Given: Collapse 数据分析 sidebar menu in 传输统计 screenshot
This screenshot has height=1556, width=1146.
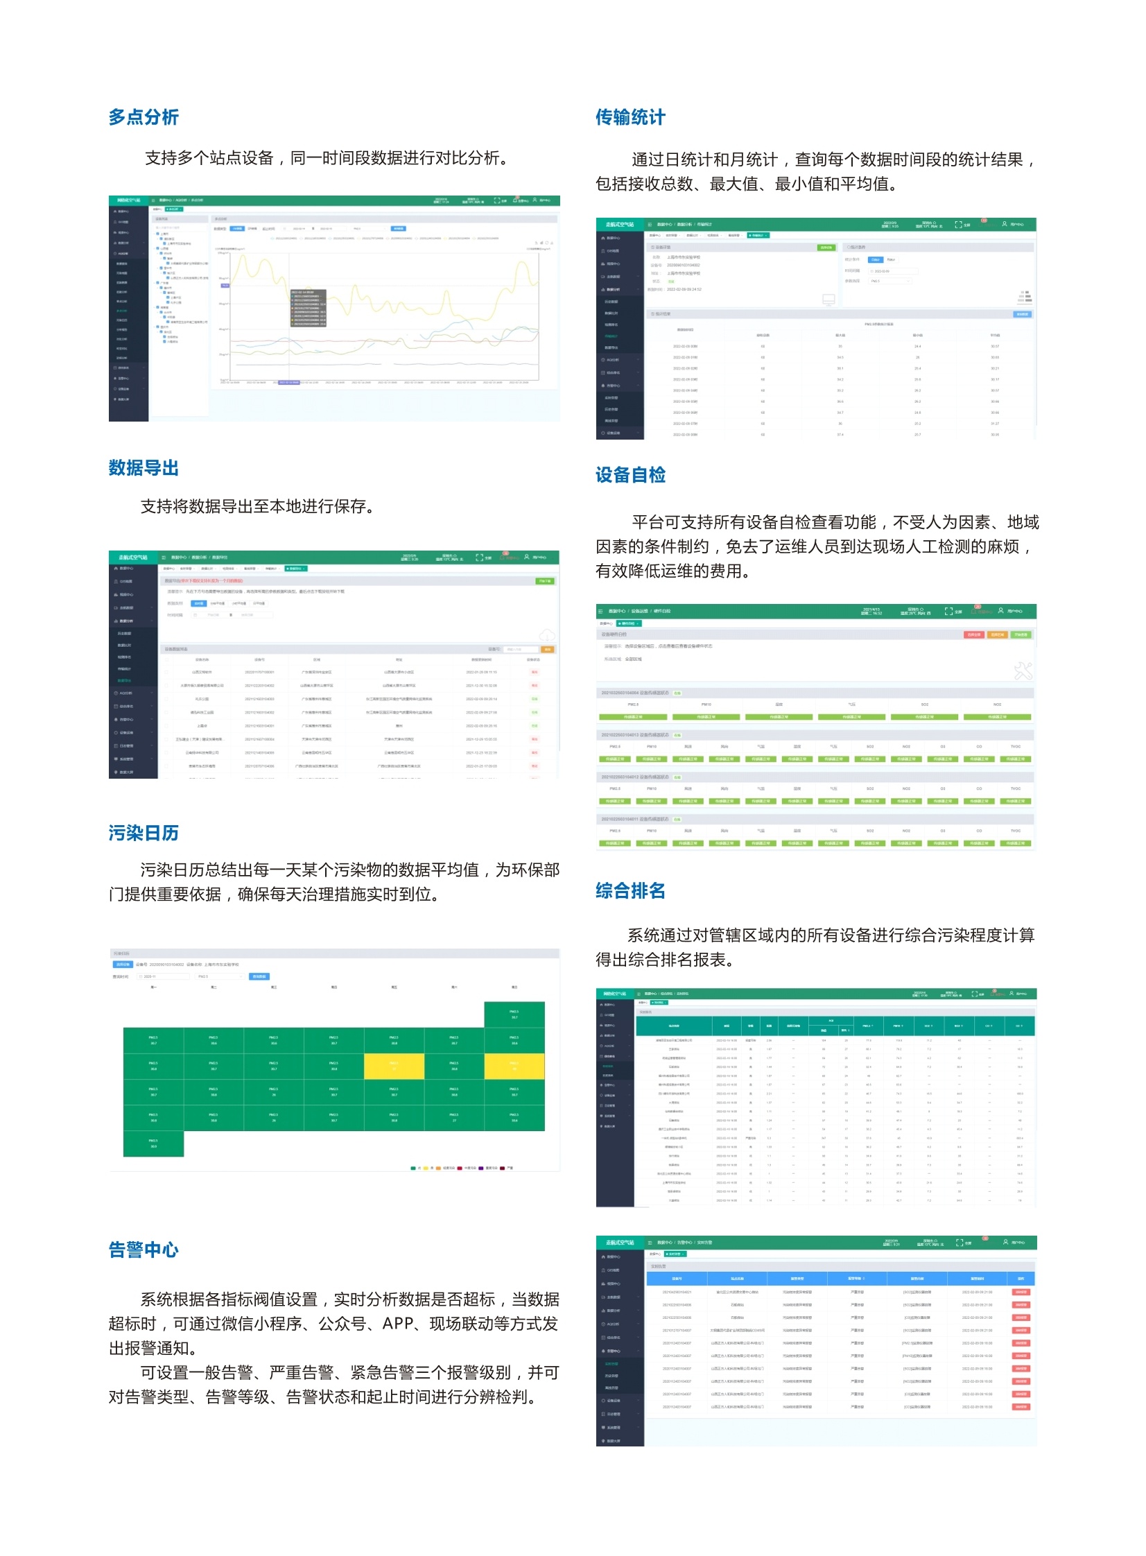Looking at the screenshot, I should coord(620,289).
